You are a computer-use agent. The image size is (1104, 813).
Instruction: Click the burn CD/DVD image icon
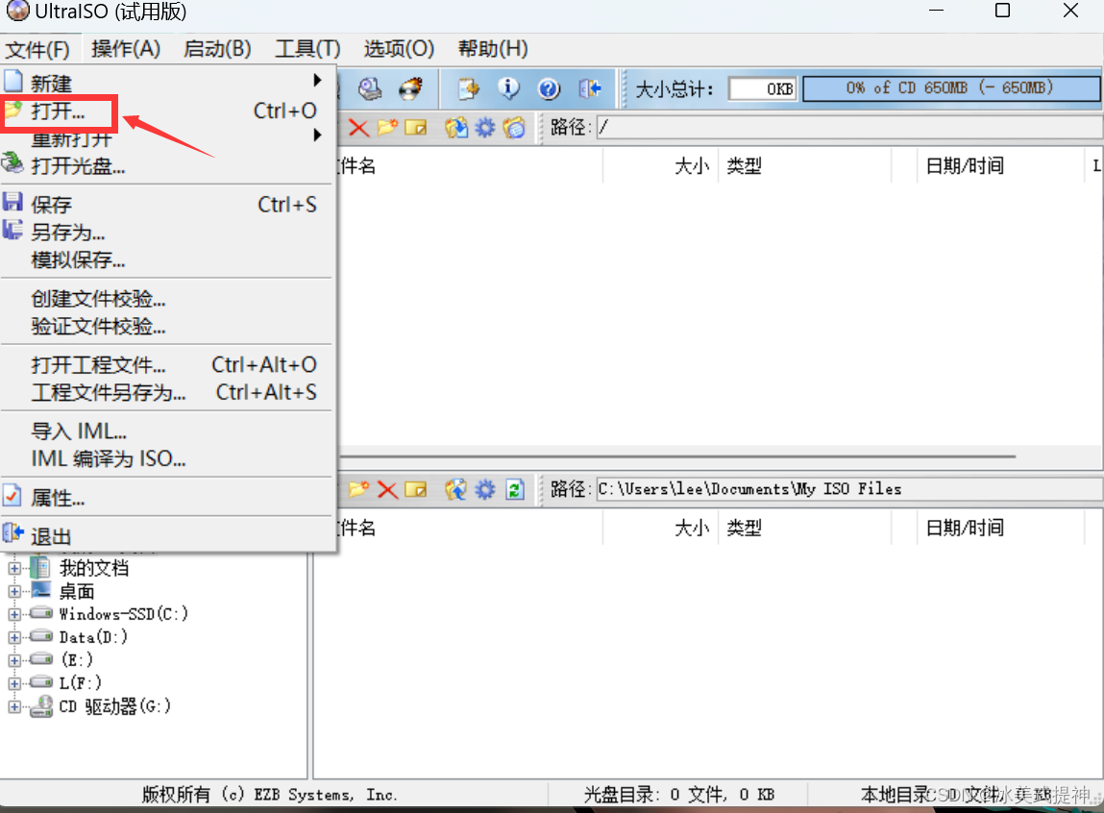411,88
